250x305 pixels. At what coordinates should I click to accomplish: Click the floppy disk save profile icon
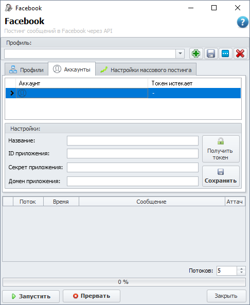click(211, 53)
